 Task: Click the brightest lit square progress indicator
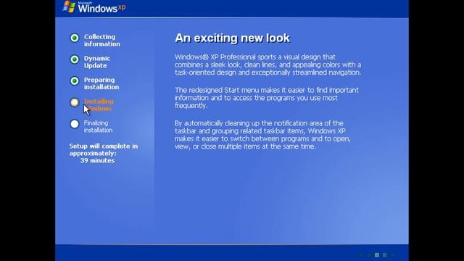(x=377, y=255)
